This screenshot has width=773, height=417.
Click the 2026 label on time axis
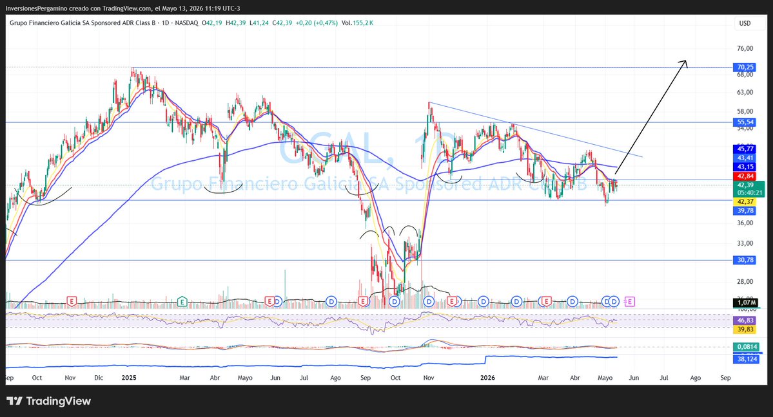(x=487, y=378)
